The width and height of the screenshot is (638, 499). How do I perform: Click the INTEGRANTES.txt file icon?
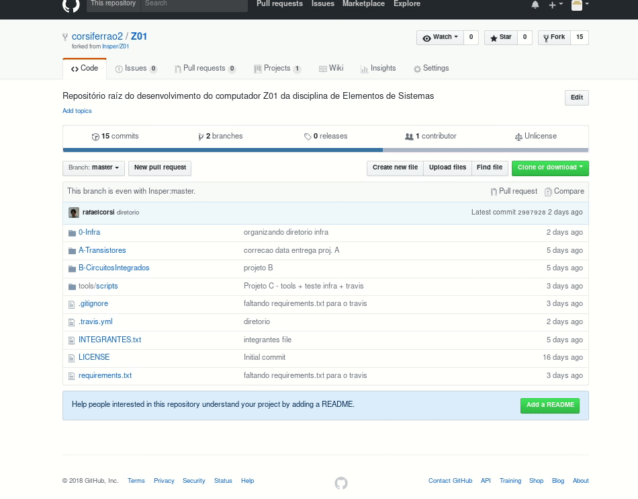72,340
